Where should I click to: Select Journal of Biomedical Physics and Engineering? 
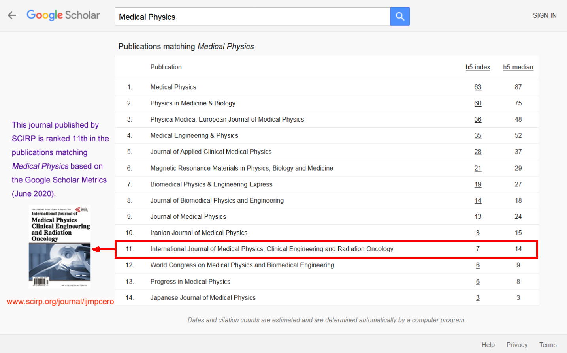tap(217, 201)
